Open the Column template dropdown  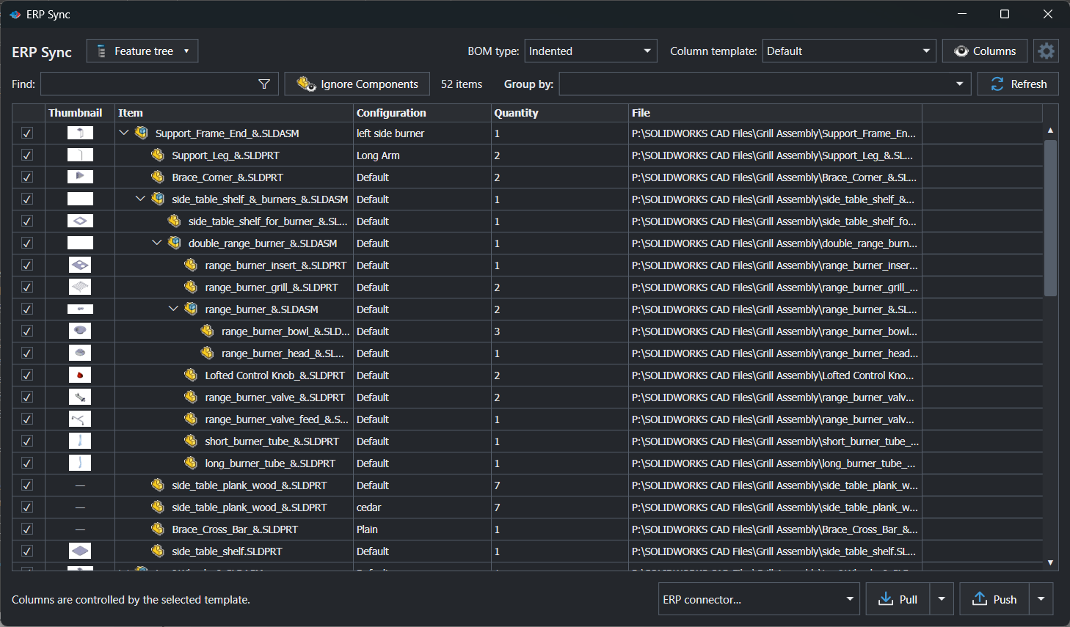click(x=849, y=51)
